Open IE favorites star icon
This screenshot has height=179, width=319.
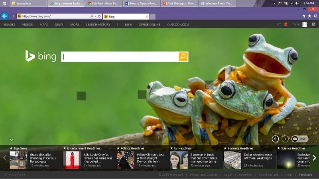tap(309, 16)
